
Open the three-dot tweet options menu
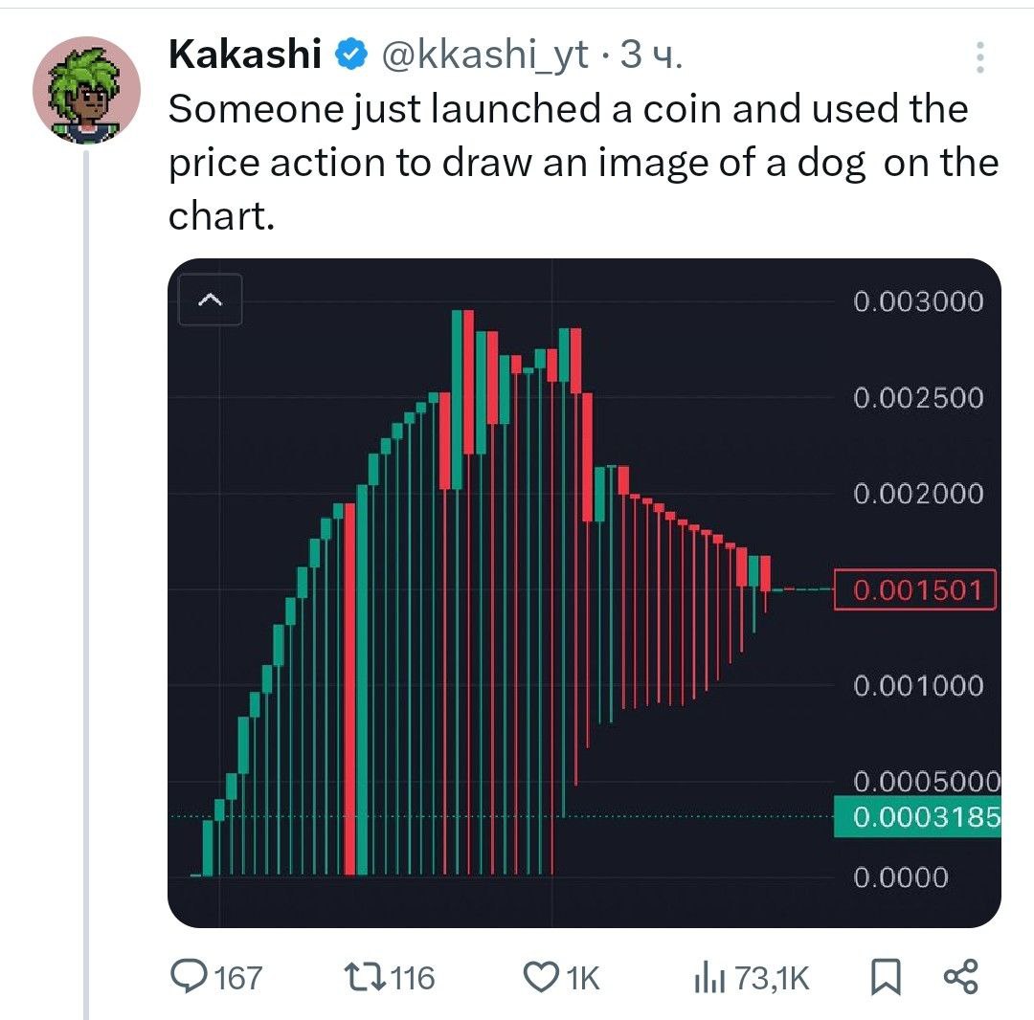point(980,57)
